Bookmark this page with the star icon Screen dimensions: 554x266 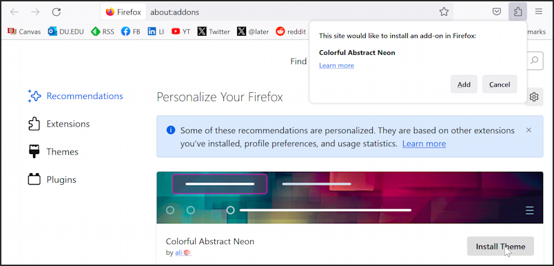pyautogui.click(x=444, y=12)
